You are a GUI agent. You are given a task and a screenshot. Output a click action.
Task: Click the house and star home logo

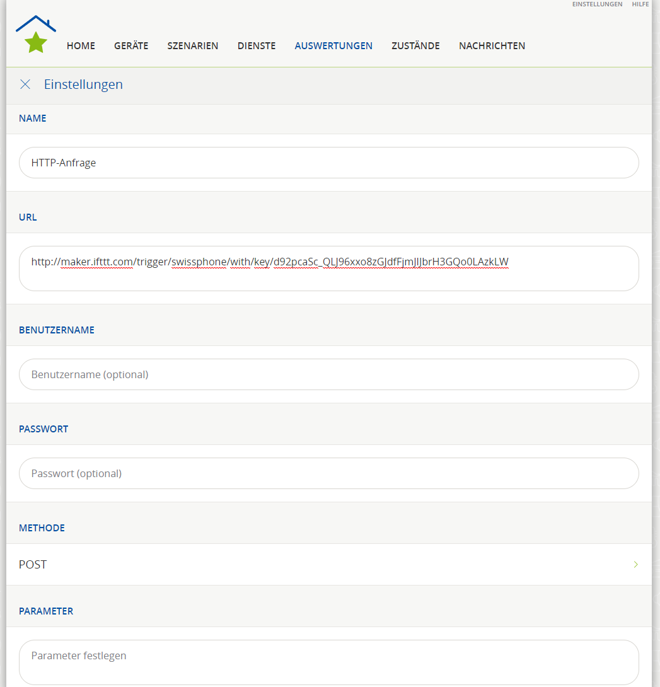coord(36,35)
